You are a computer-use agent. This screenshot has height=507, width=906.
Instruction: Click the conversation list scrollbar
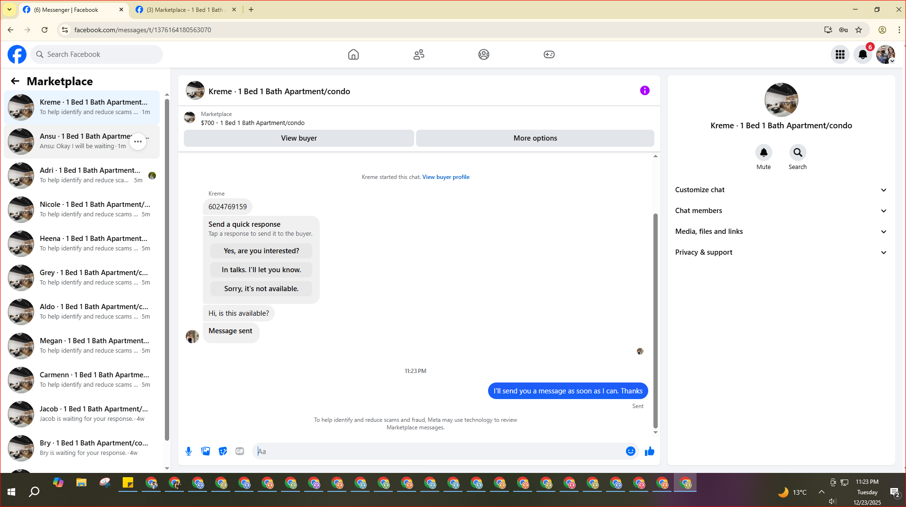coord(167,270)
